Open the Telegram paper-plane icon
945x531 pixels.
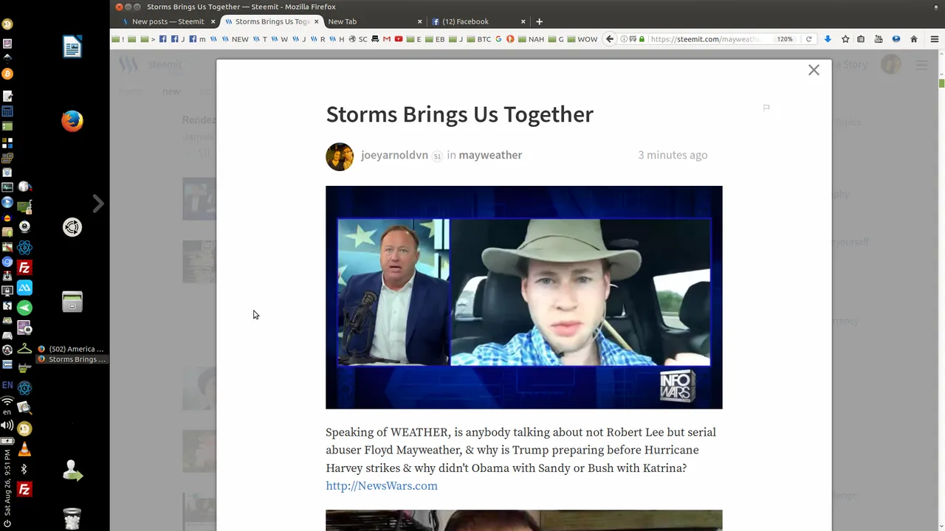pos(24,308)
